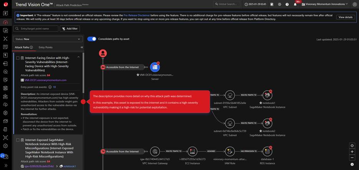
Task: Expand the left navigation sidebar arrows
Action: 6,165
